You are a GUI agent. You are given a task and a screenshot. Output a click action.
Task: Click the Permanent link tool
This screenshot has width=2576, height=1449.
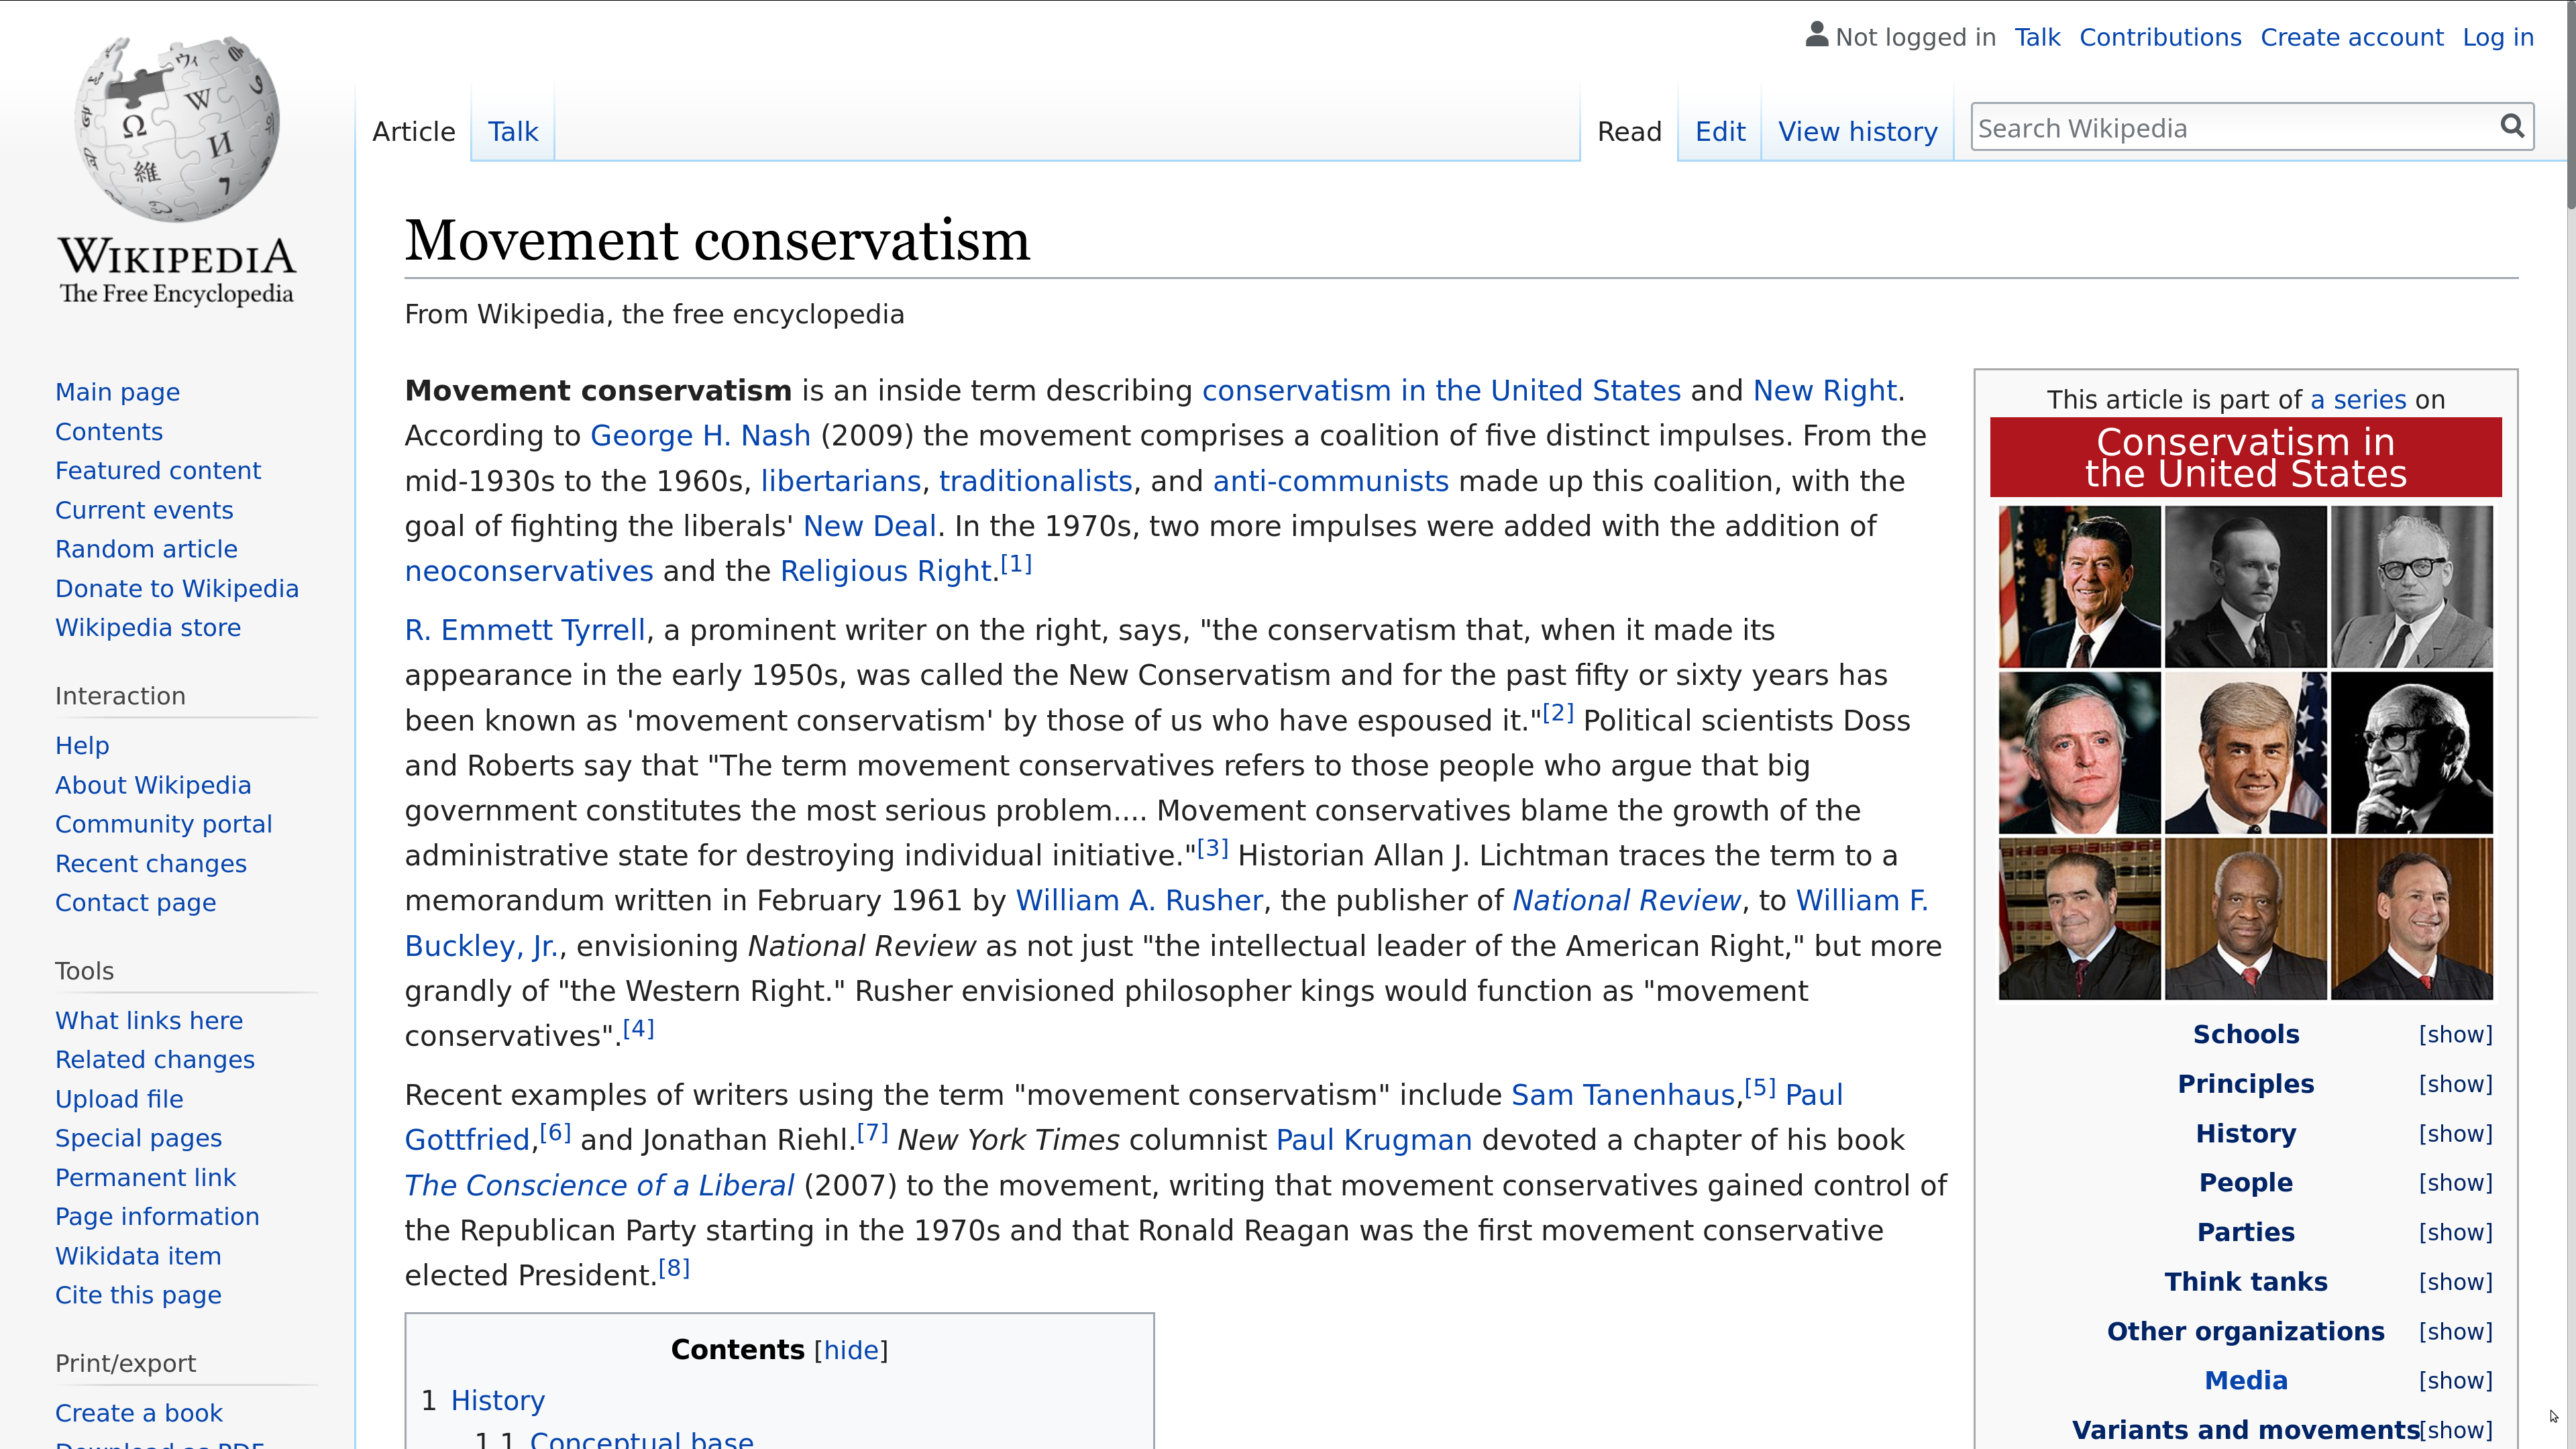(145, 1178)
